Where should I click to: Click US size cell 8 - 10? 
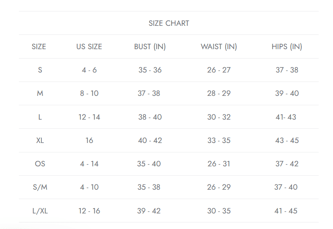89,93
